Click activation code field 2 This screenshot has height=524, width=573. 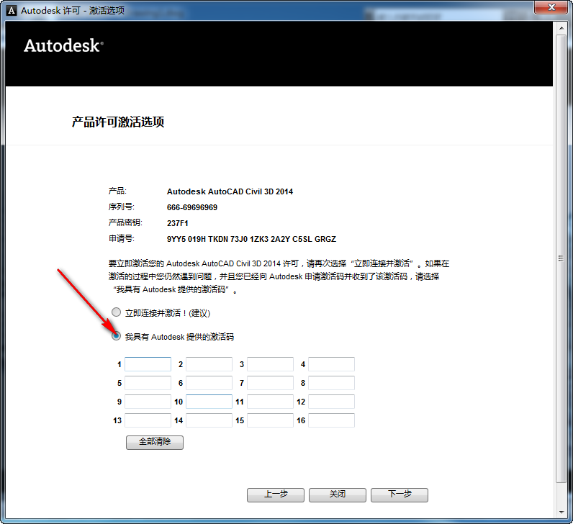(x=209, y=364)
